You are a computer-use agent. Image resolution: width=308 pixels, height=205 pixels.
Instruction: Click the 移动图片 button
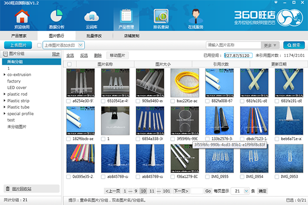(117, 56)
